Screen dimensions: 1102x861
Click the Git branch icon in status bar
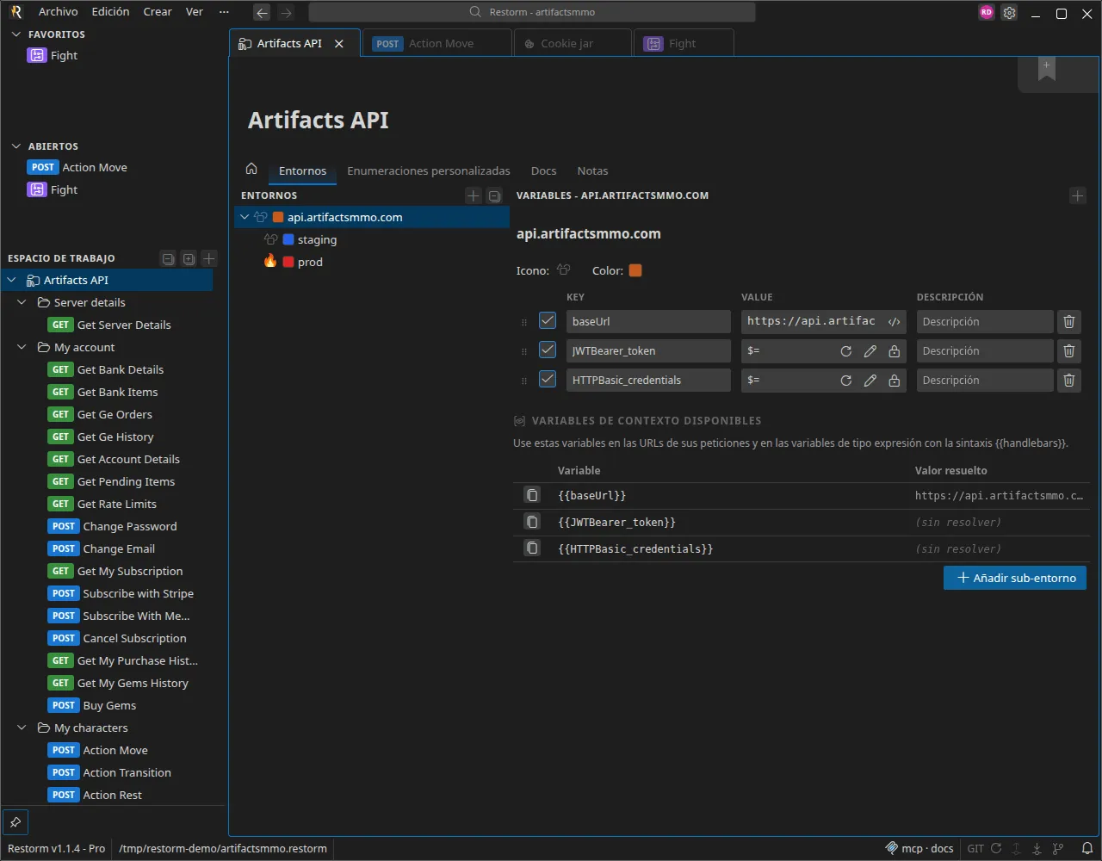1058,848
